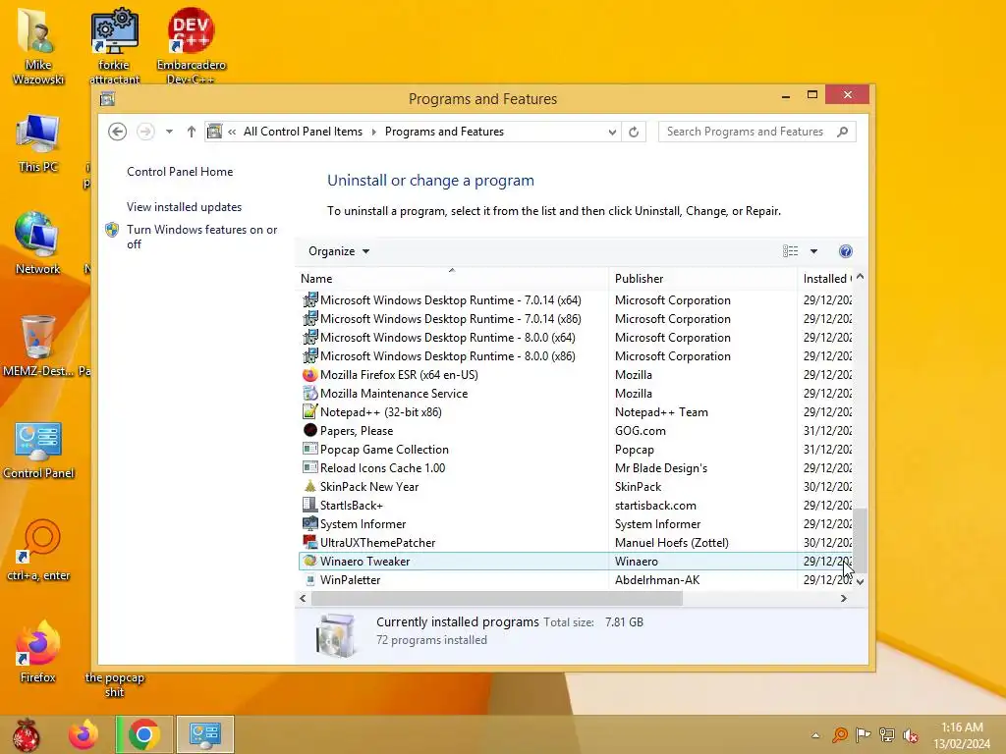This screenshot has width=1006, height=754.
Task: Open Control Panel Home link
Action: point(180,172)
